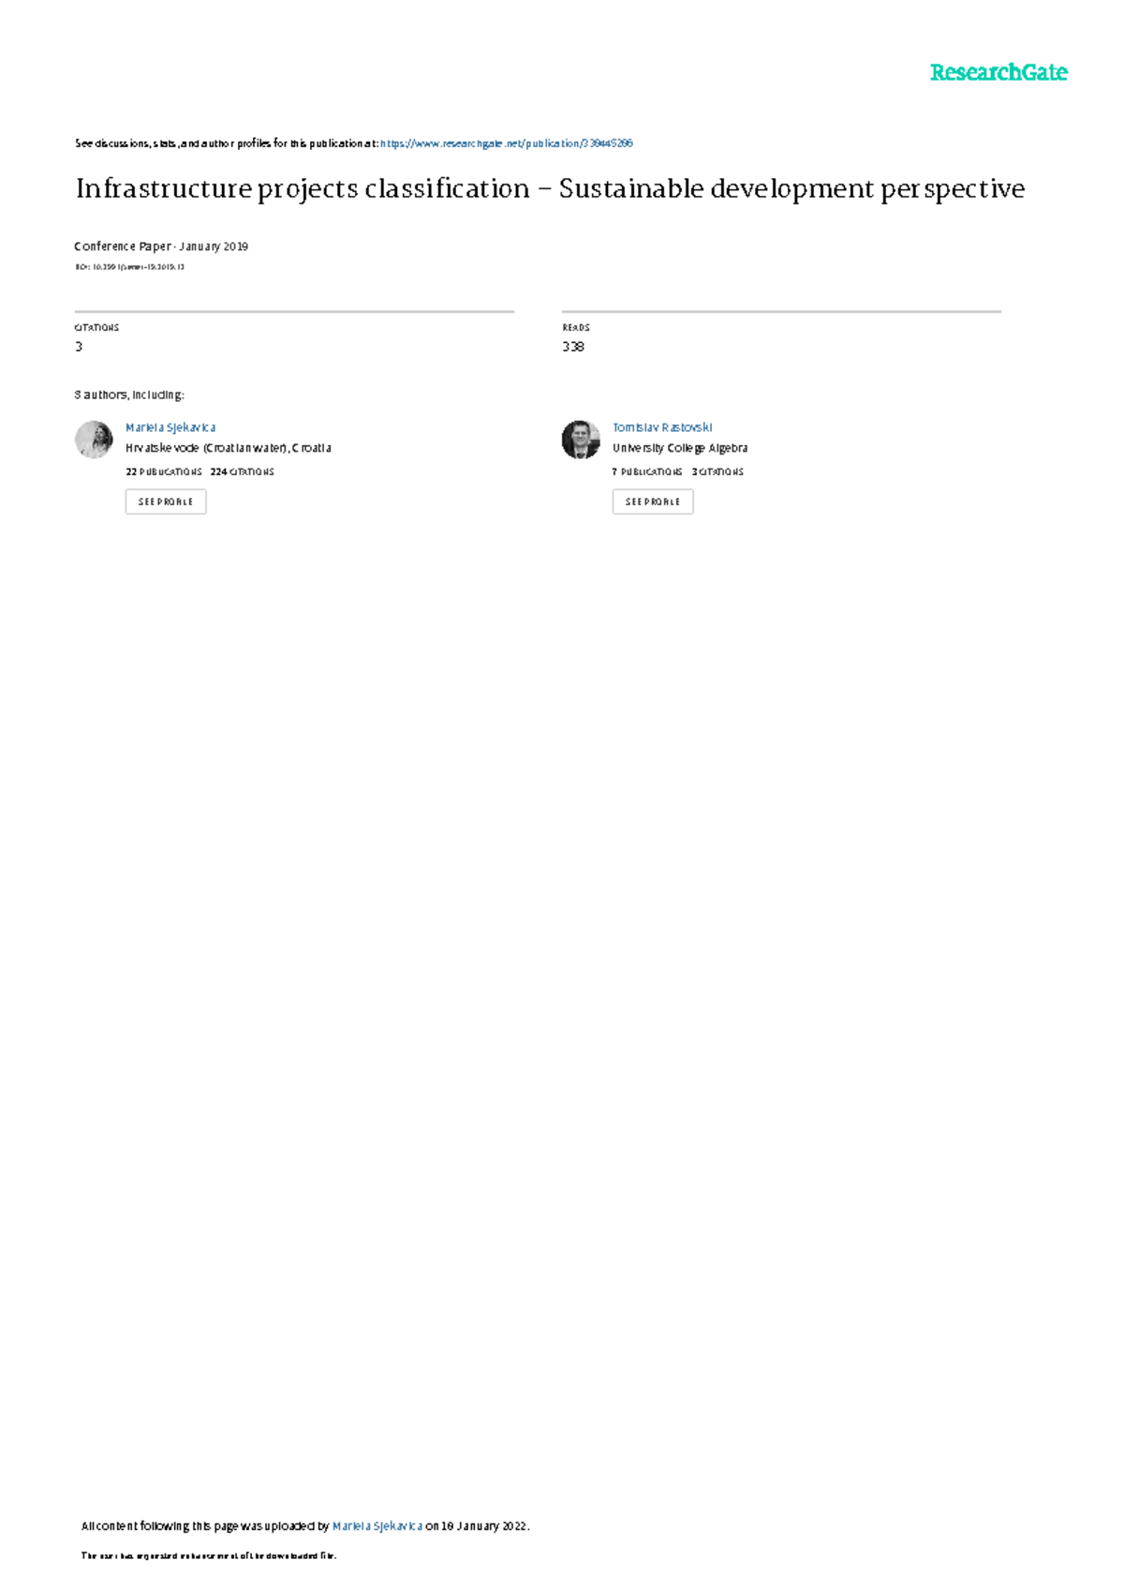Click Mariela Sjekavica's profile photo
The width and height of the screenshot is (1124, 1590).
pos(94,439)
